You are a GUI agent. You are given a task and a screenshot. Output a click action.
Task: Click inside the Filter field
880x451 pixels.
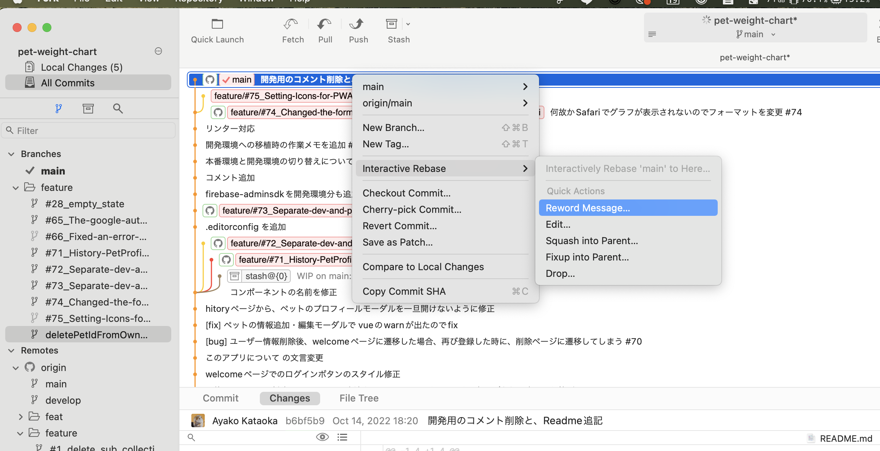click(88, 130)
